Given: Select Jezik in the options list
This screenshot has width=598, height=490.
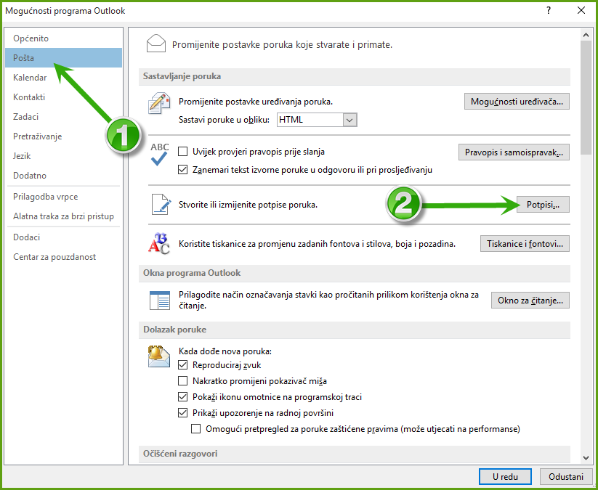Looking at the screenshot, I should [64, 156].
